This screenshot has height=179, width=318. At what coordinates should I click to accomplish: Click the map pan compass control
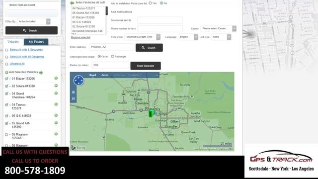pyautogui.click(x=79, y=81)
